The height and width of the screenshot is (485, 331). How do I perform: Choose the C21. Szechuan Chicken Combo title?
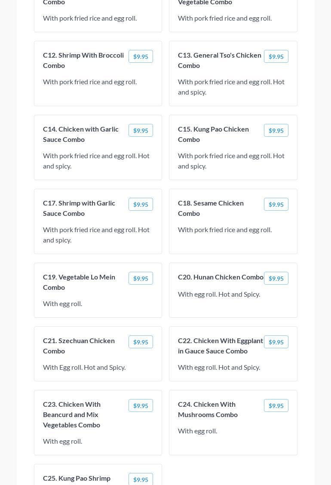79,346
